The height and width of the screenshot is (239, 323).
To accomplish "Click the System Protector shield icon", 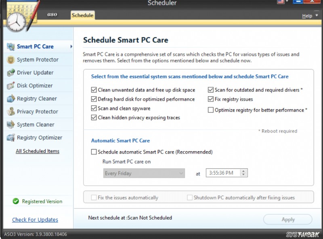I will (x=11, y=60).
